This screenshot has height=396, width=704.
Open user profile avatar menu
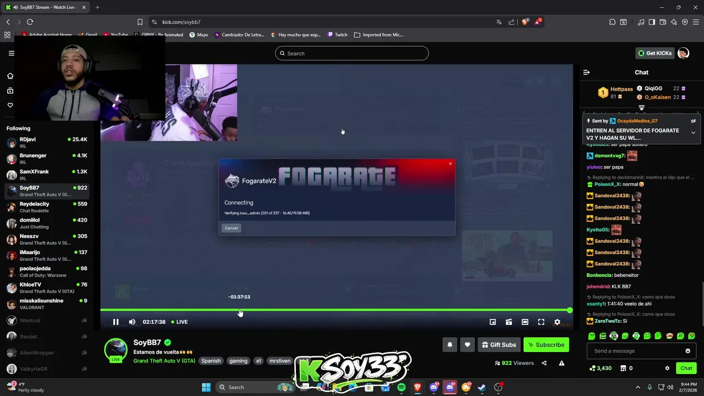click(683, 53)
